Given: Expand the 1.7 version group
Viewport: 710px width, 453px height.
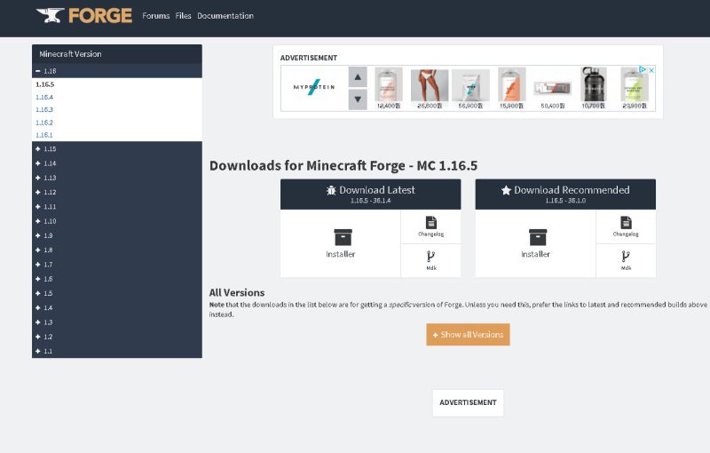Looking at the screenshot, I should click(x=117, y=265).
